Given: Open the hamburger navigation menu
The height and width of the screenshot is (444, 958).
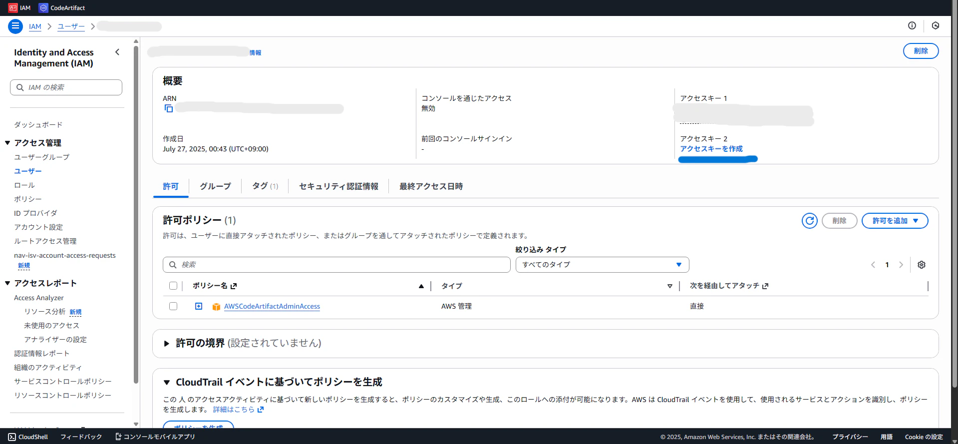Looking at the screenshot, I should 15,26.
